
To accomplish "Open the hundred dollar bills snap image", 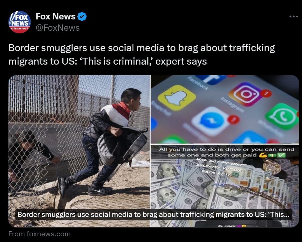I will pos(225,186).
